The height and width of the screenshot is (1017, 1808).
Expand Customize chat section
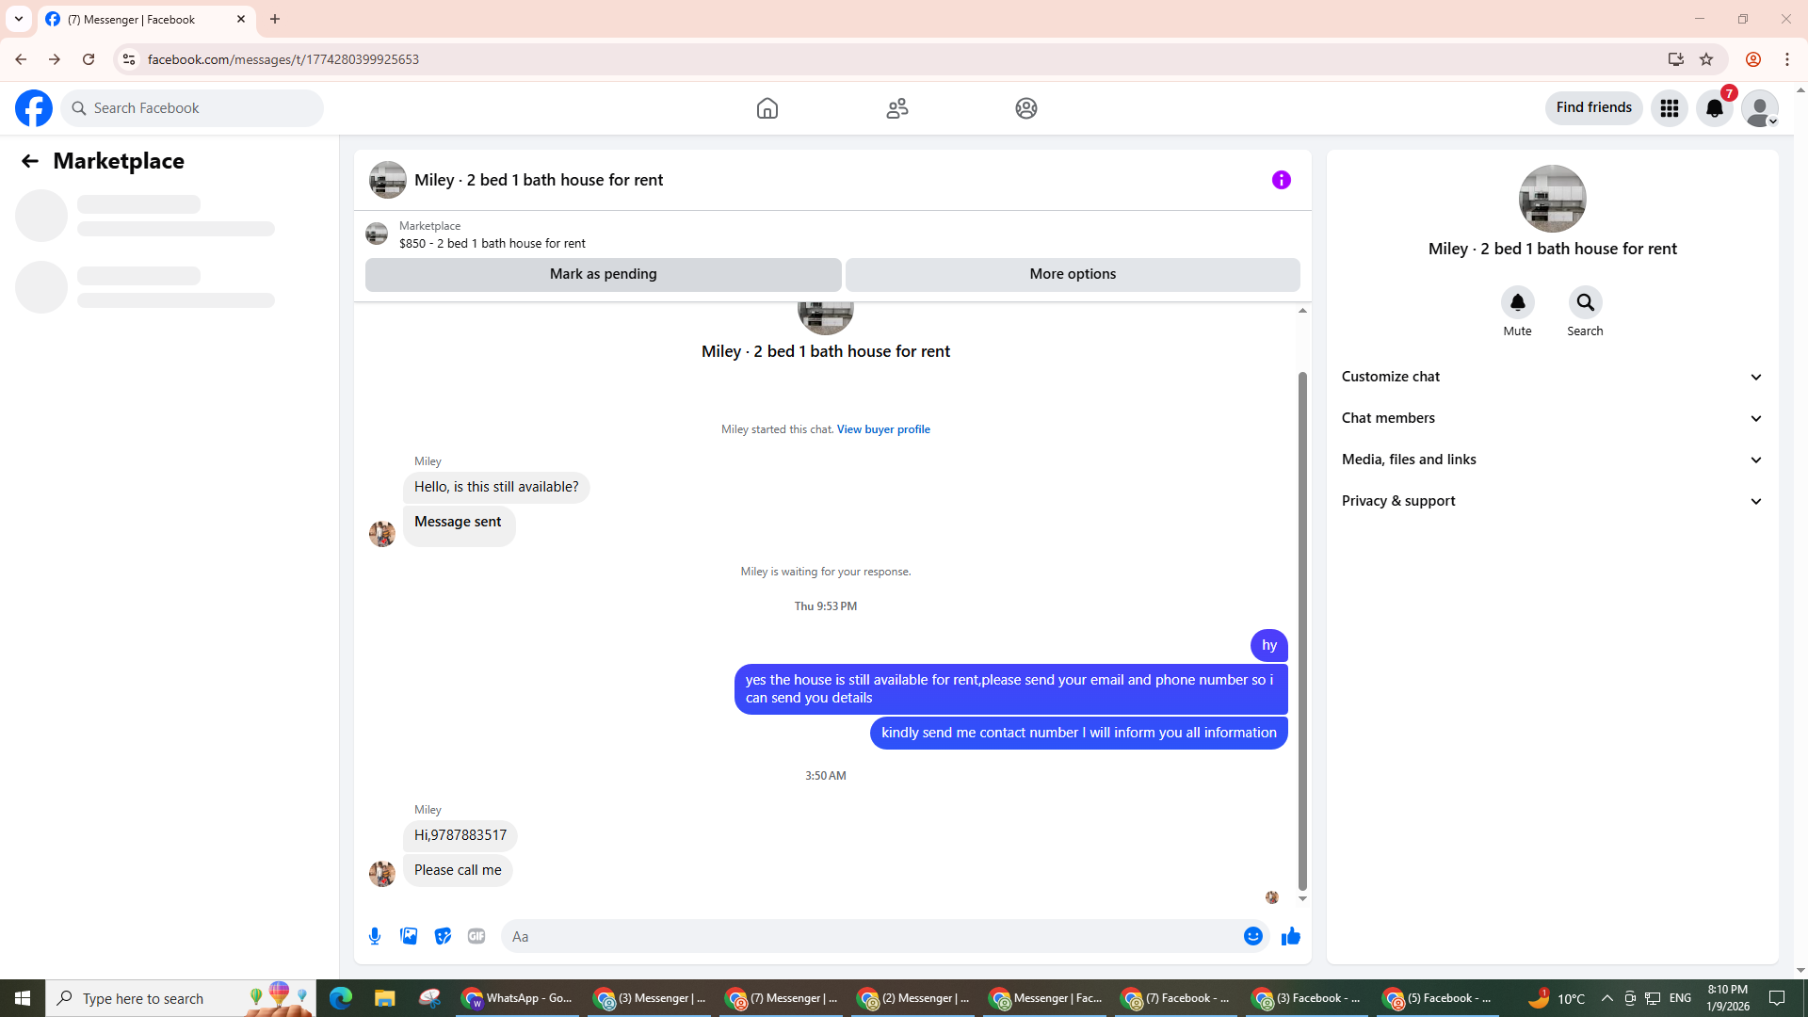(1552, 377)
